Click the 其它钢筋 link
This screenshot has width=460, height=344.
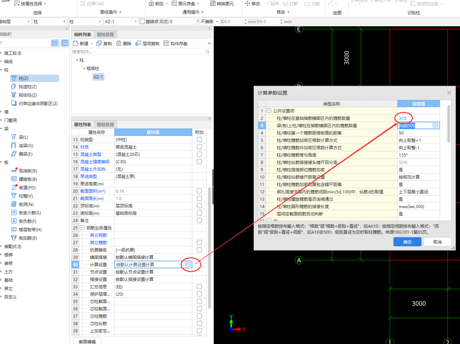(x=98, y=235)
